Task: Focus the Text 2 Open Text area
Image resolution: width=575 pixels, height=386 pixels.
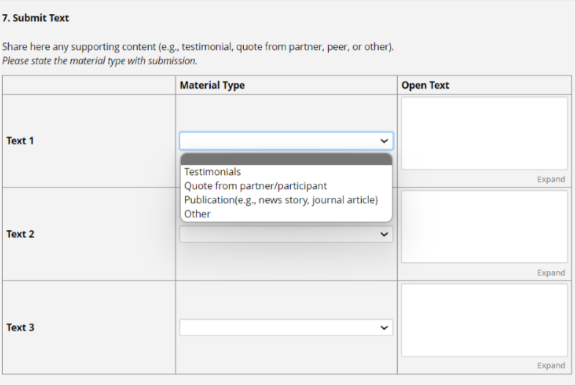Action: point(484,227)
